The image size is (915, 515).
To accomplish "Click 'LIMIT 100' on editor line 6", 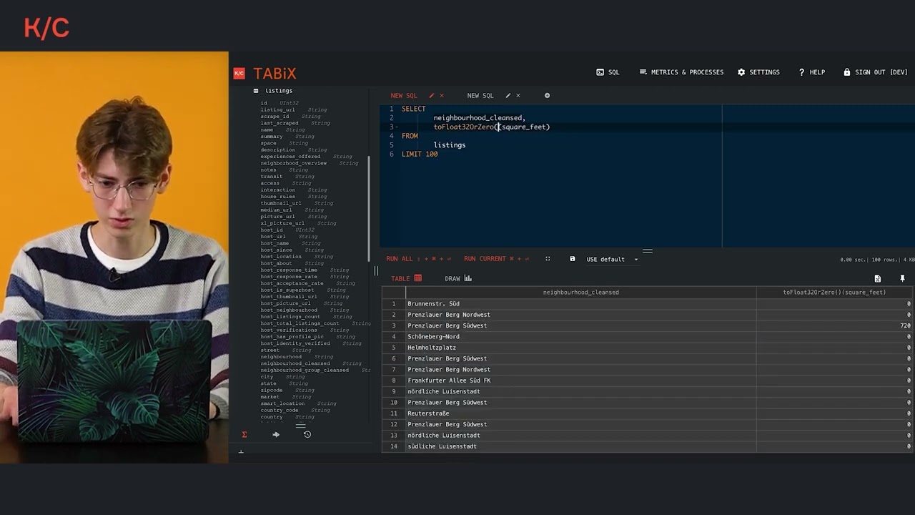I will click(420, 154).
